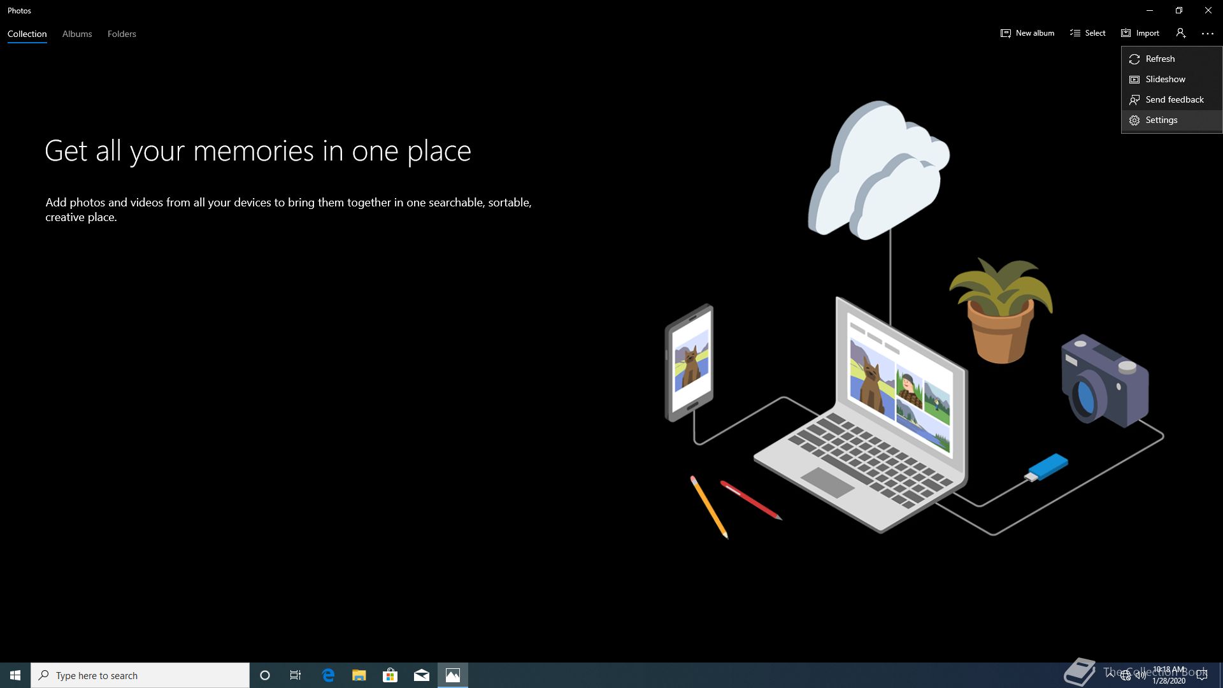Click the New album button

click(x=1027, y=33)
